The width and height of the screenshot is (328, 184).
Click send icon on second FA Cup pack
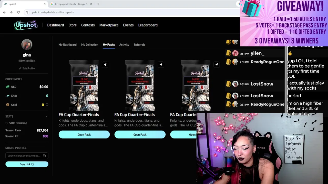161,64
